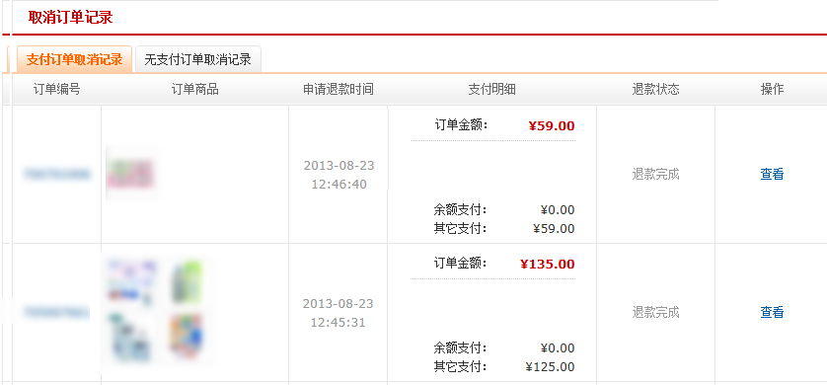Click 退款状态 column header
827x385 pixels.
click(655, 90)
